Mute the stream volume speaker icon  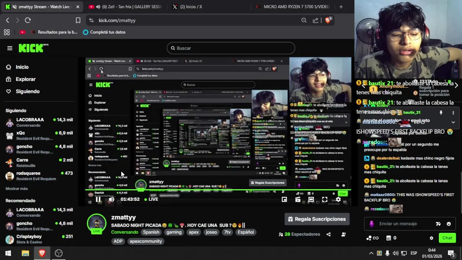pos(112,199)
